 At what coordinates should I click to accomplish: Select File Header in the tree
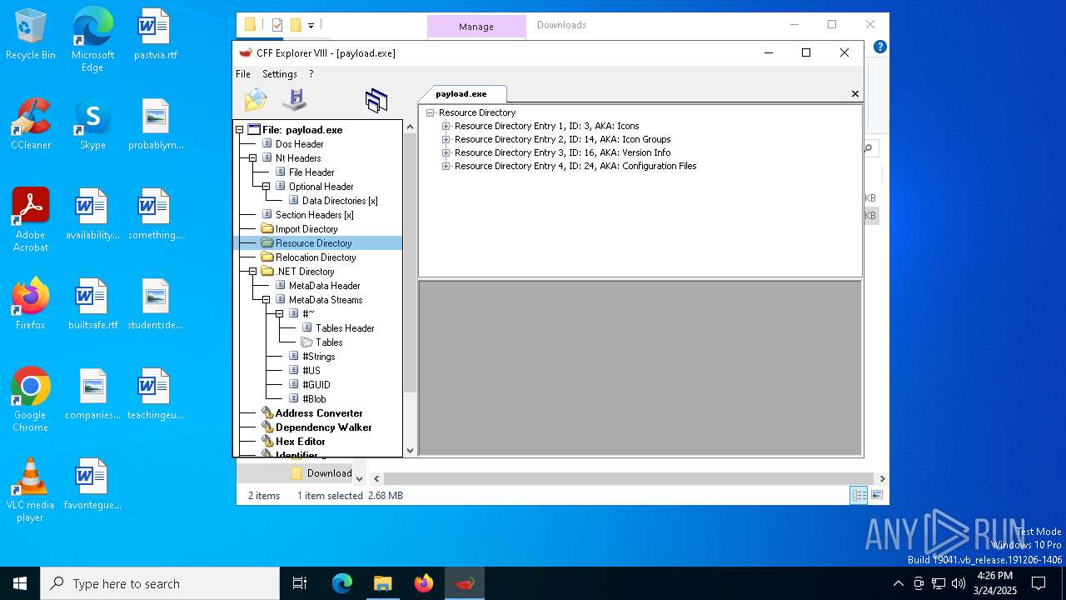(311, 172)
